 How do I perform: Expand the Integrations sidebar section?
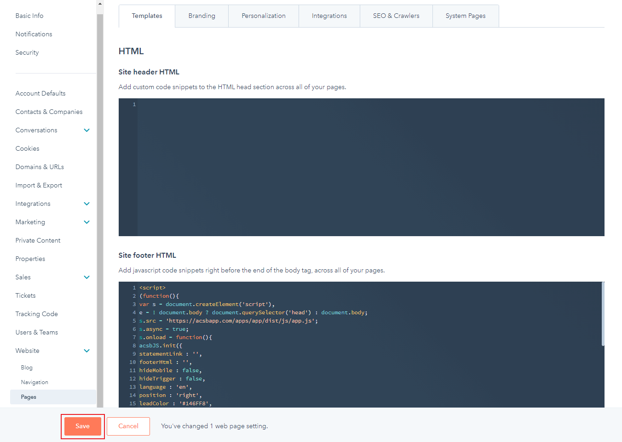(86, 204)
